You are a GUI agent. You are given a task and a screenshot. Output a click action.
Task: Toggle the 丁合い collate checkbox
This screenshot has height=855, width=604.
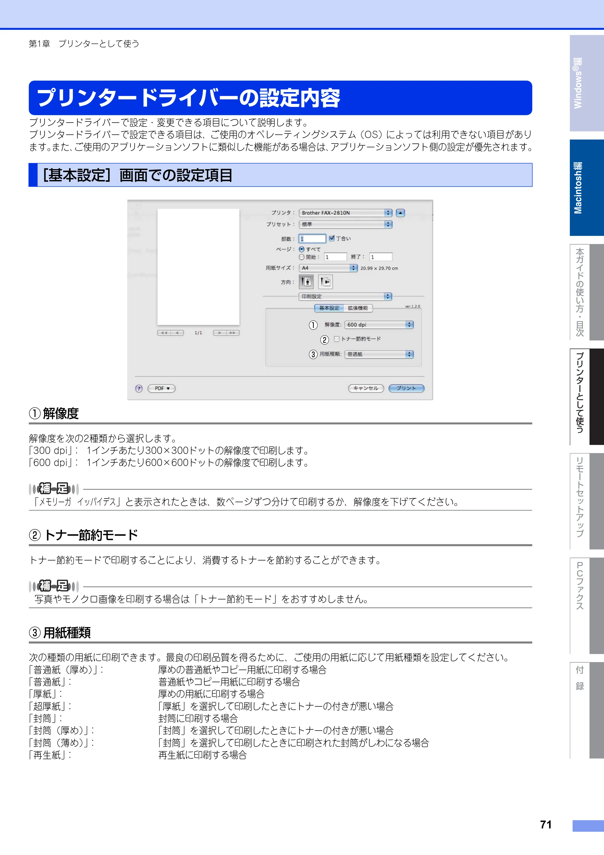pos(332,238)
